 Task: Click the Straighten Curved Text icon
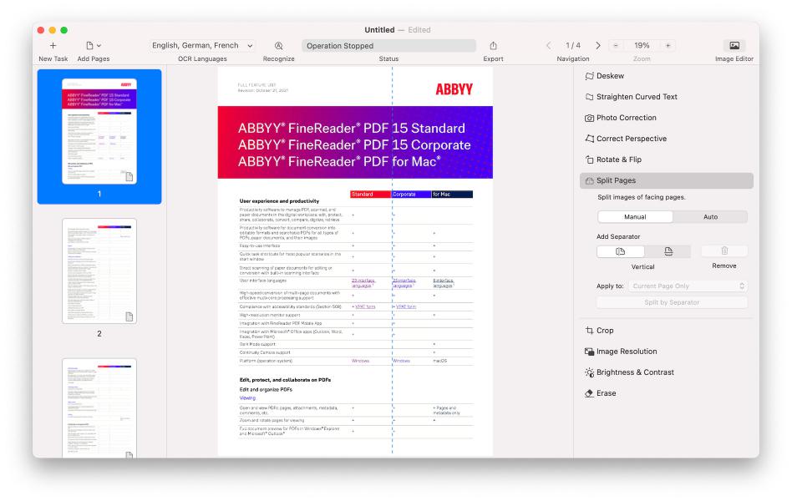pyautogui.click(x=589, y=97)
